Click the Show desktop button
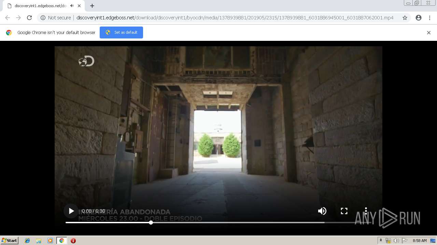Screen dimensions: 437x245 point(434,241)
